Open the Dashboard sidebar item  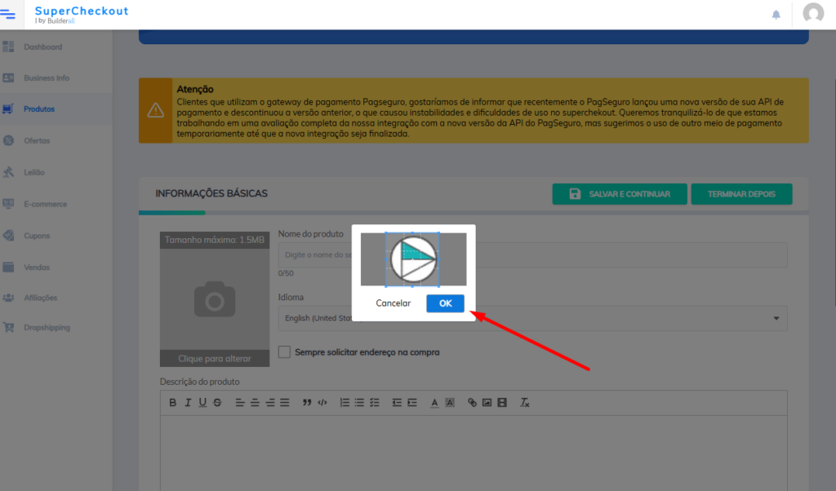pyautogui.click(x=42, y=47)
